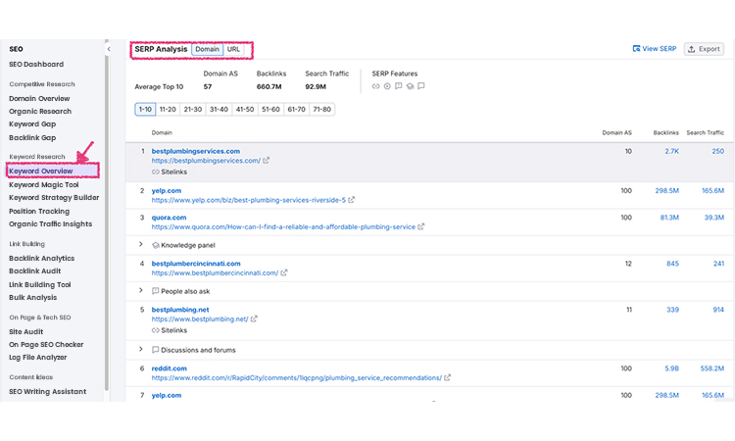Click bestplumbing.net domain link
Image resolution: width=735 pixels, height=441 pixels.
[180, 310]
